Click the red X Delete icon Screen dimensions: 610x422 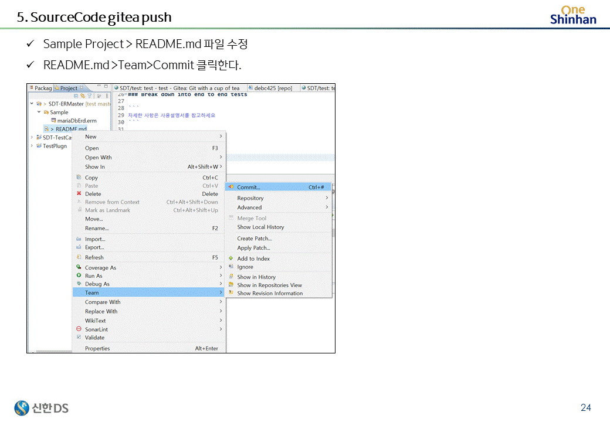coord(79,193)
